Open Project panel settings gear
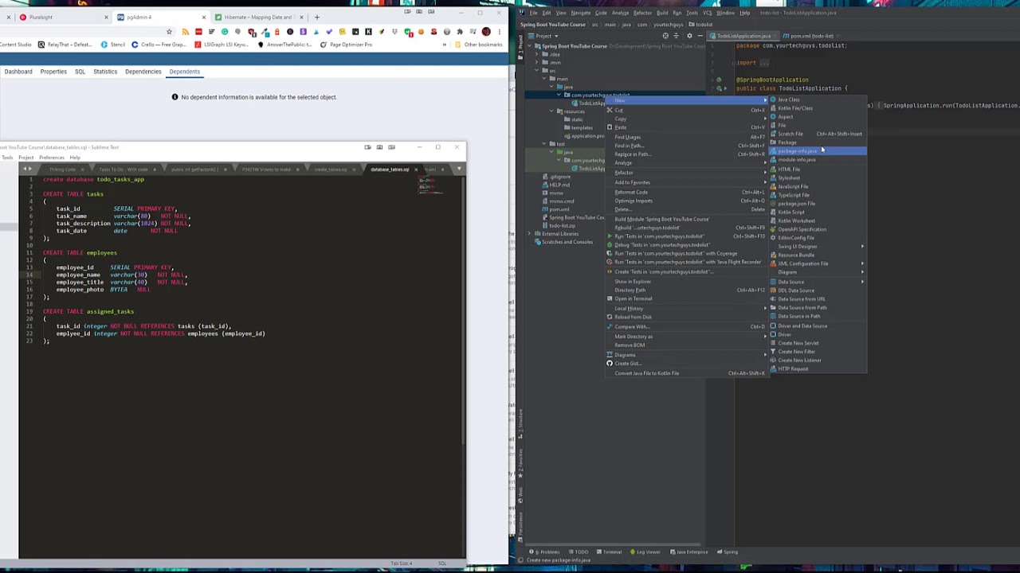 point(689,36)
